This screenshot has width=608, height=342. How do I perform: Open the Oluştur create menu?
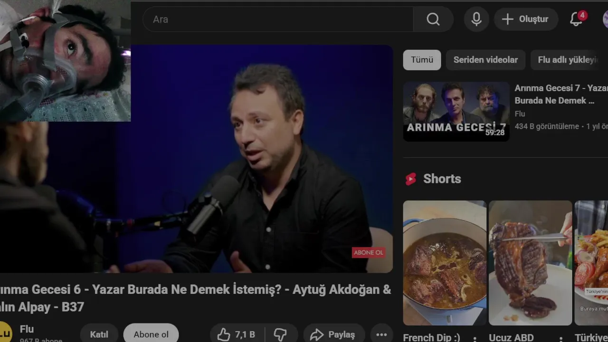[526, 19]
